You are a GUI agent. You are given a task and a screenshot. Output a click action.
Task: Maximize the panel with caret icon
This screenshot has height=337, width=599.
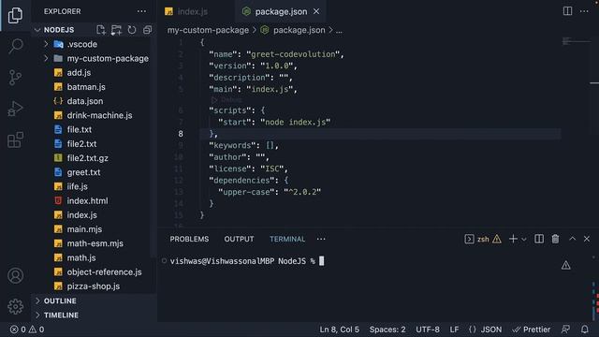click(x=572, y=239)
